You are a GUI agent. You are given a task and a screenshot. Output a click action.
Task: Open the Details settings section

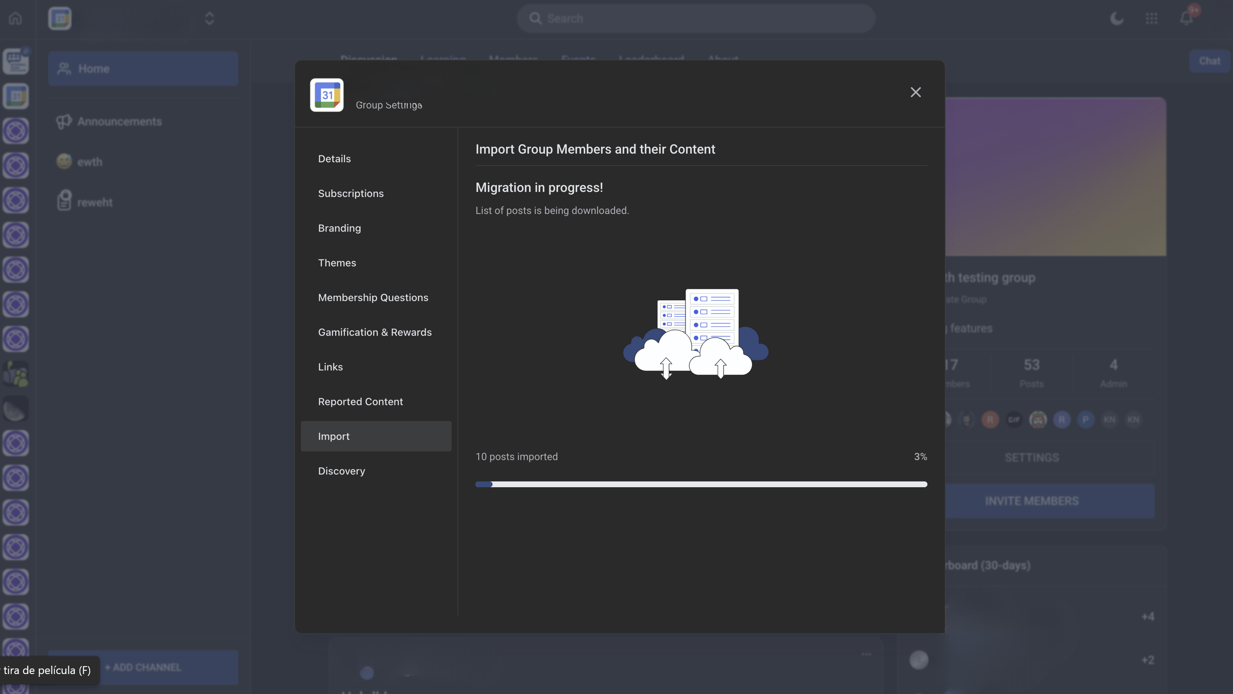pyautogui.click(x=334, y=159)
